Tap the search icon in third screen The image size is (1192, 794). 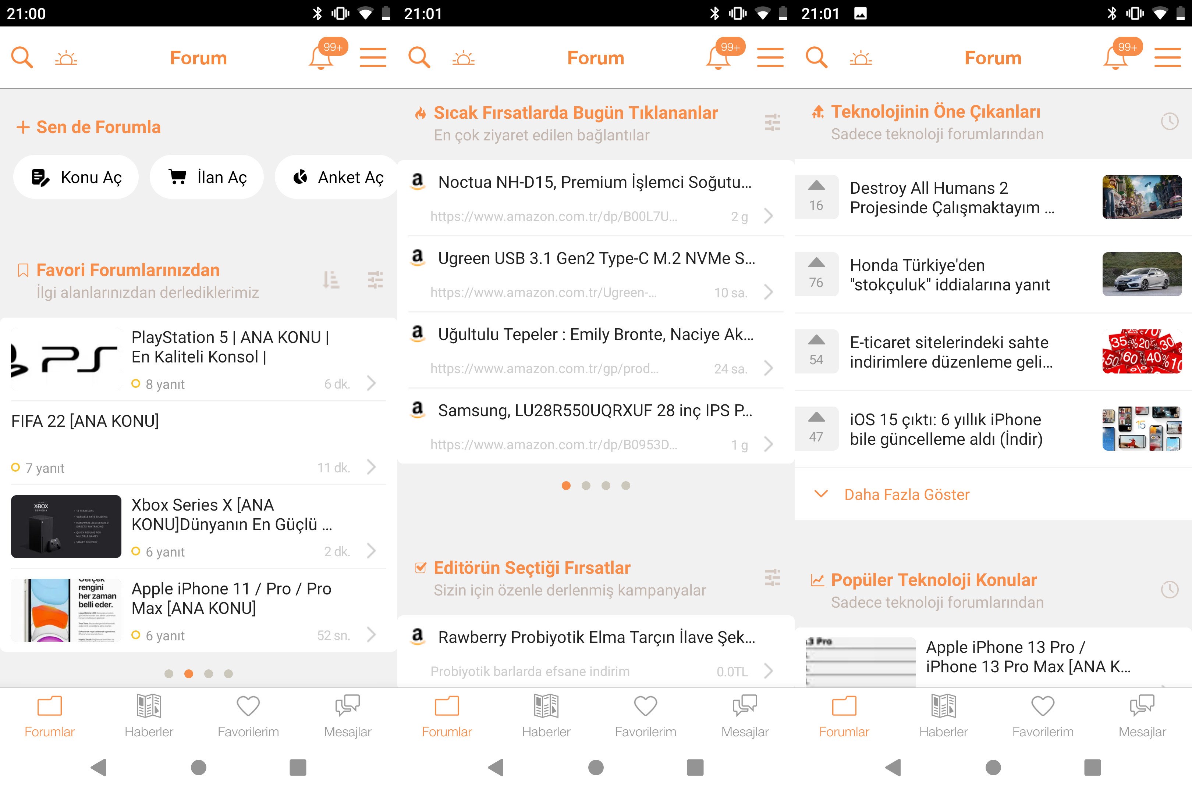pos(816,57)
